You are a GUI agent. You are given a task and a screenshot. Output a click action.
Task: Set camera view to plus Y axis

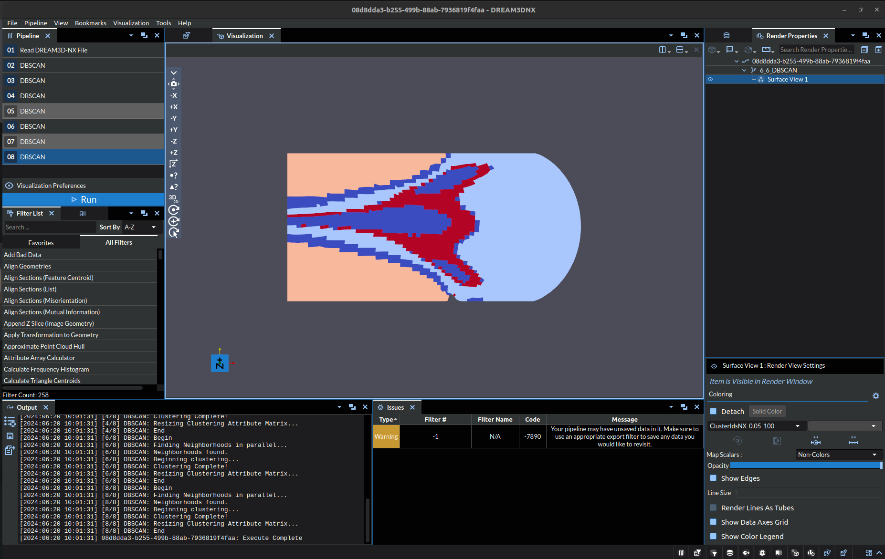click(x=174, y=130)
